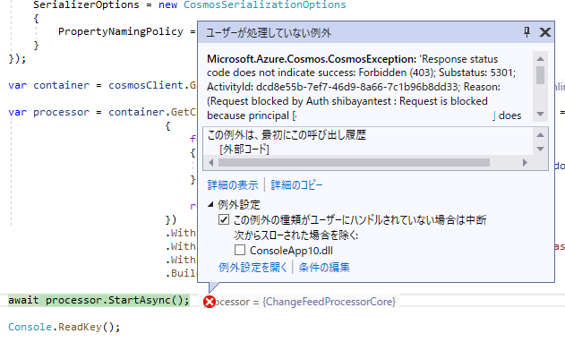The width and height of the screenshot is (565, 342).
Task: Check the ConsoleApp10.dll exclusion checkbox
Action: click(x=240, y=250)
